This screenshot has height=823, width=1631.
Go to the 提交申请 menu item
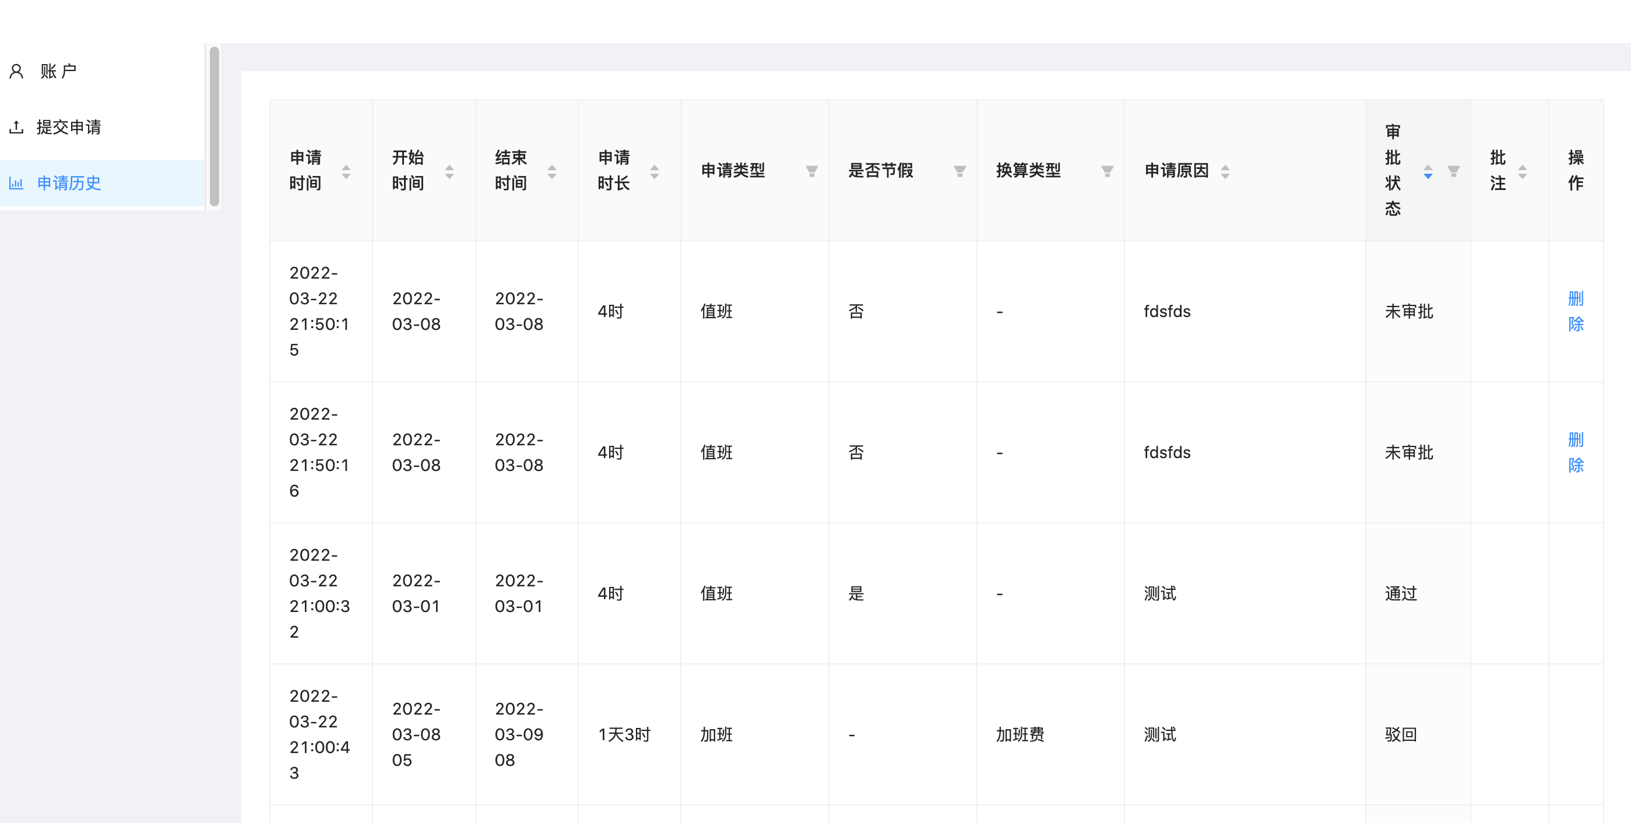pos(68,127)
